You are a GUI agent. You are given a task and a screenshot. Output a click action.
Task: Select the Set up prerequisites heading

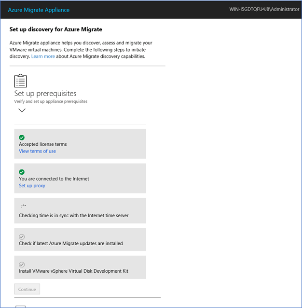[45, 94]
